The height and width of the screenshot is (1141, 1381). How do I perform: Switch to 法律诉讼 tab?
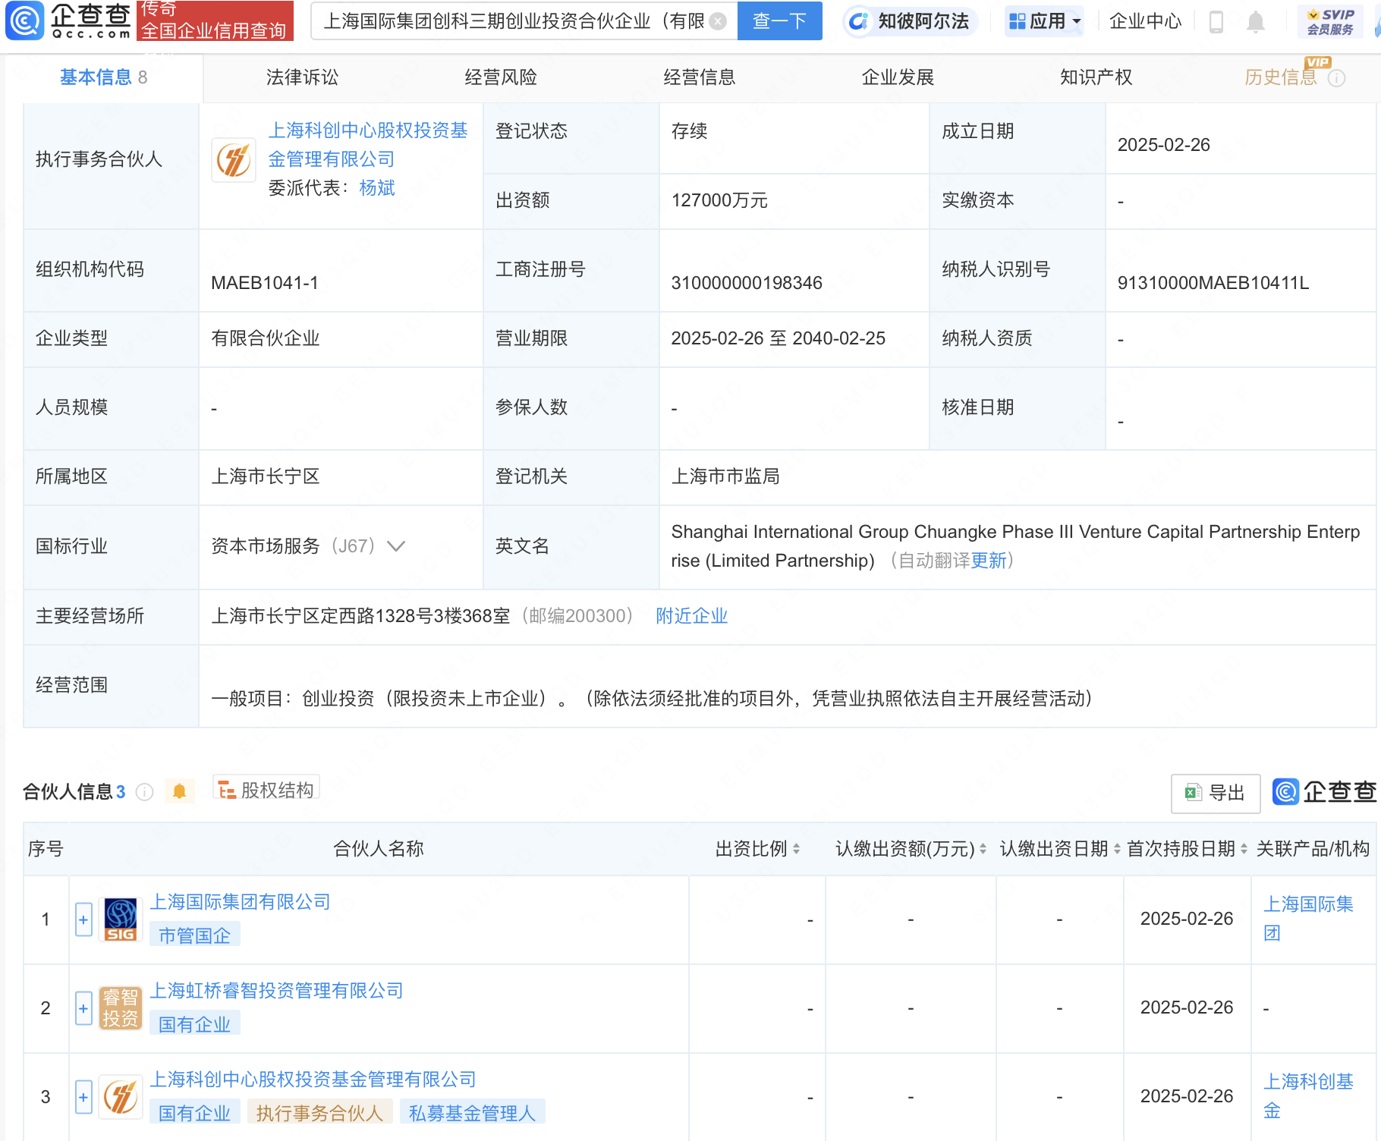pos(302,77)
